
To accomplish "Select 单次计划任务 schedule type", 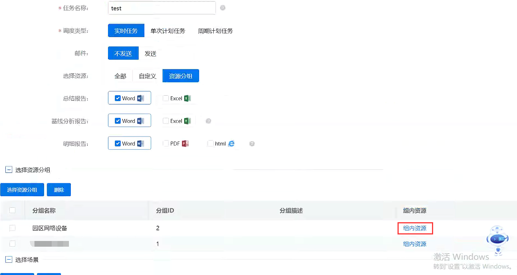I will tap(168, 31).
